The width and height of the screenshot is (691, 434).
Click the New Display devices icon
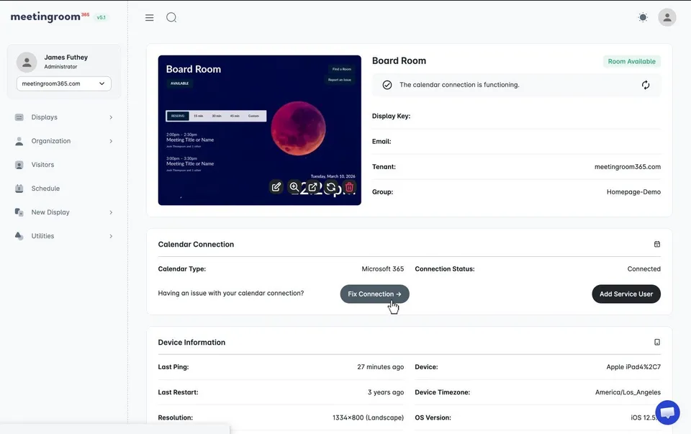[x=19, y=212]
